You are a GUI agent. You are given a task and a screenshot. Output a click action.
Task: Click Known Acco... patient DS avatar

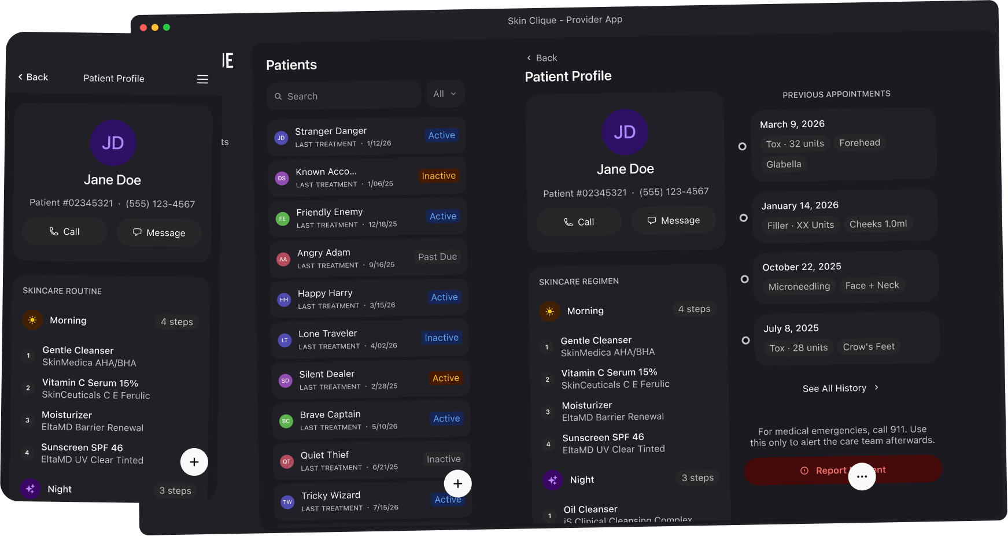click(x=282, y=178)
